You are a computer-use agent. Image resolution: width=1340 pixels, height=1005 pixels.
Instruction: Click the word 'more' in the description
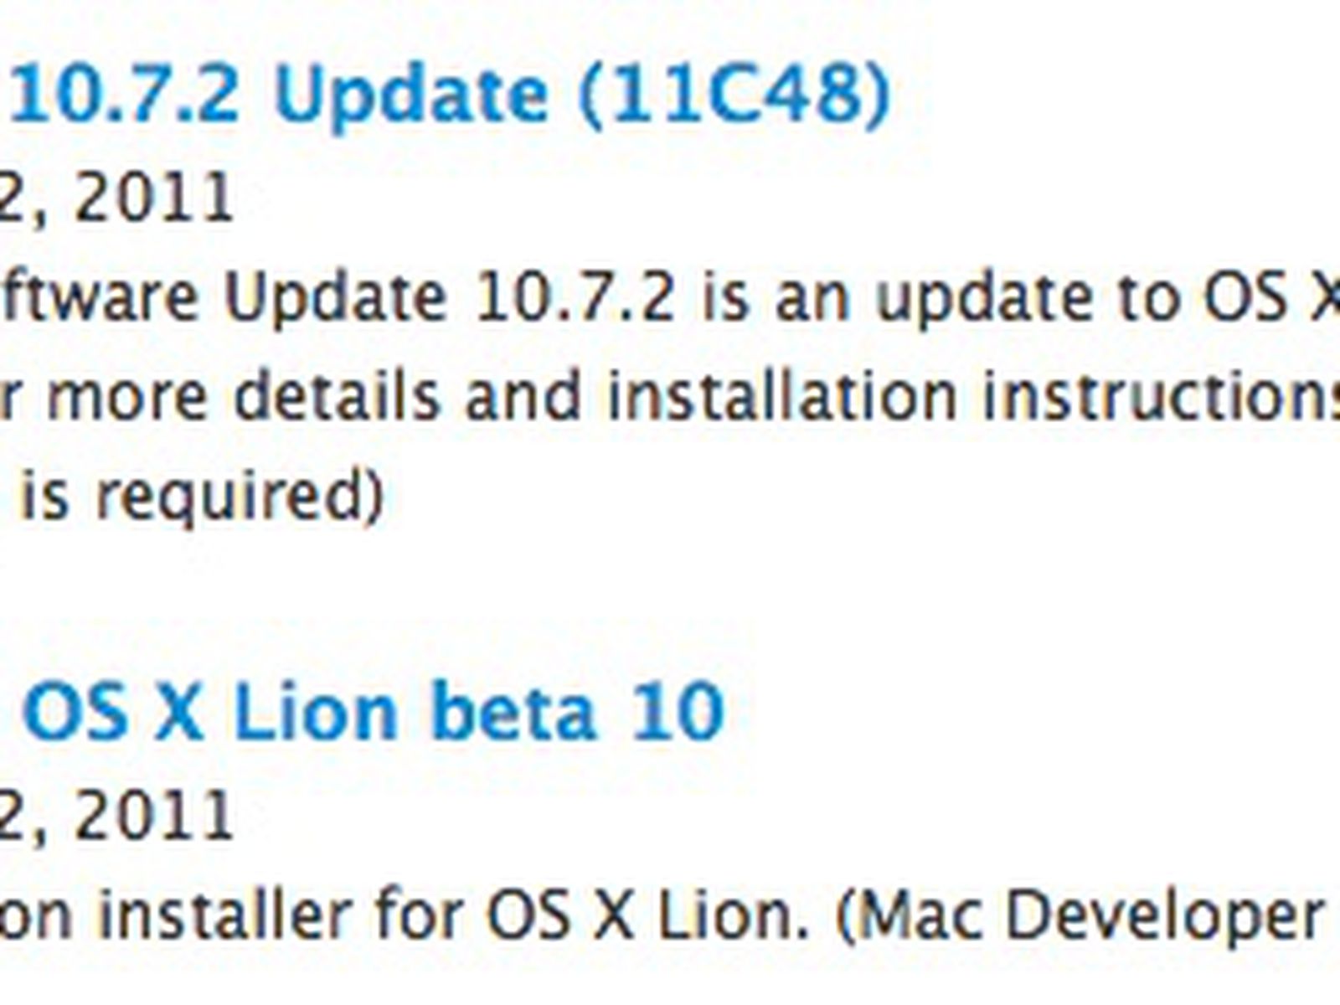tap(127, 395)
